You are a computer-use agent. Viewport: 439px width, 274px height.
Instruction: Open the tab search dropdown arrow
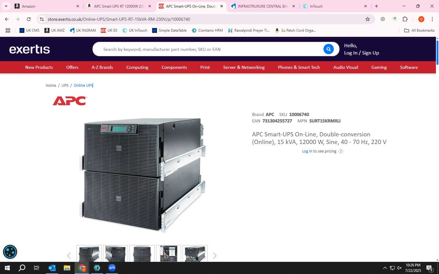pyautogui.click(x=6, y=6)
